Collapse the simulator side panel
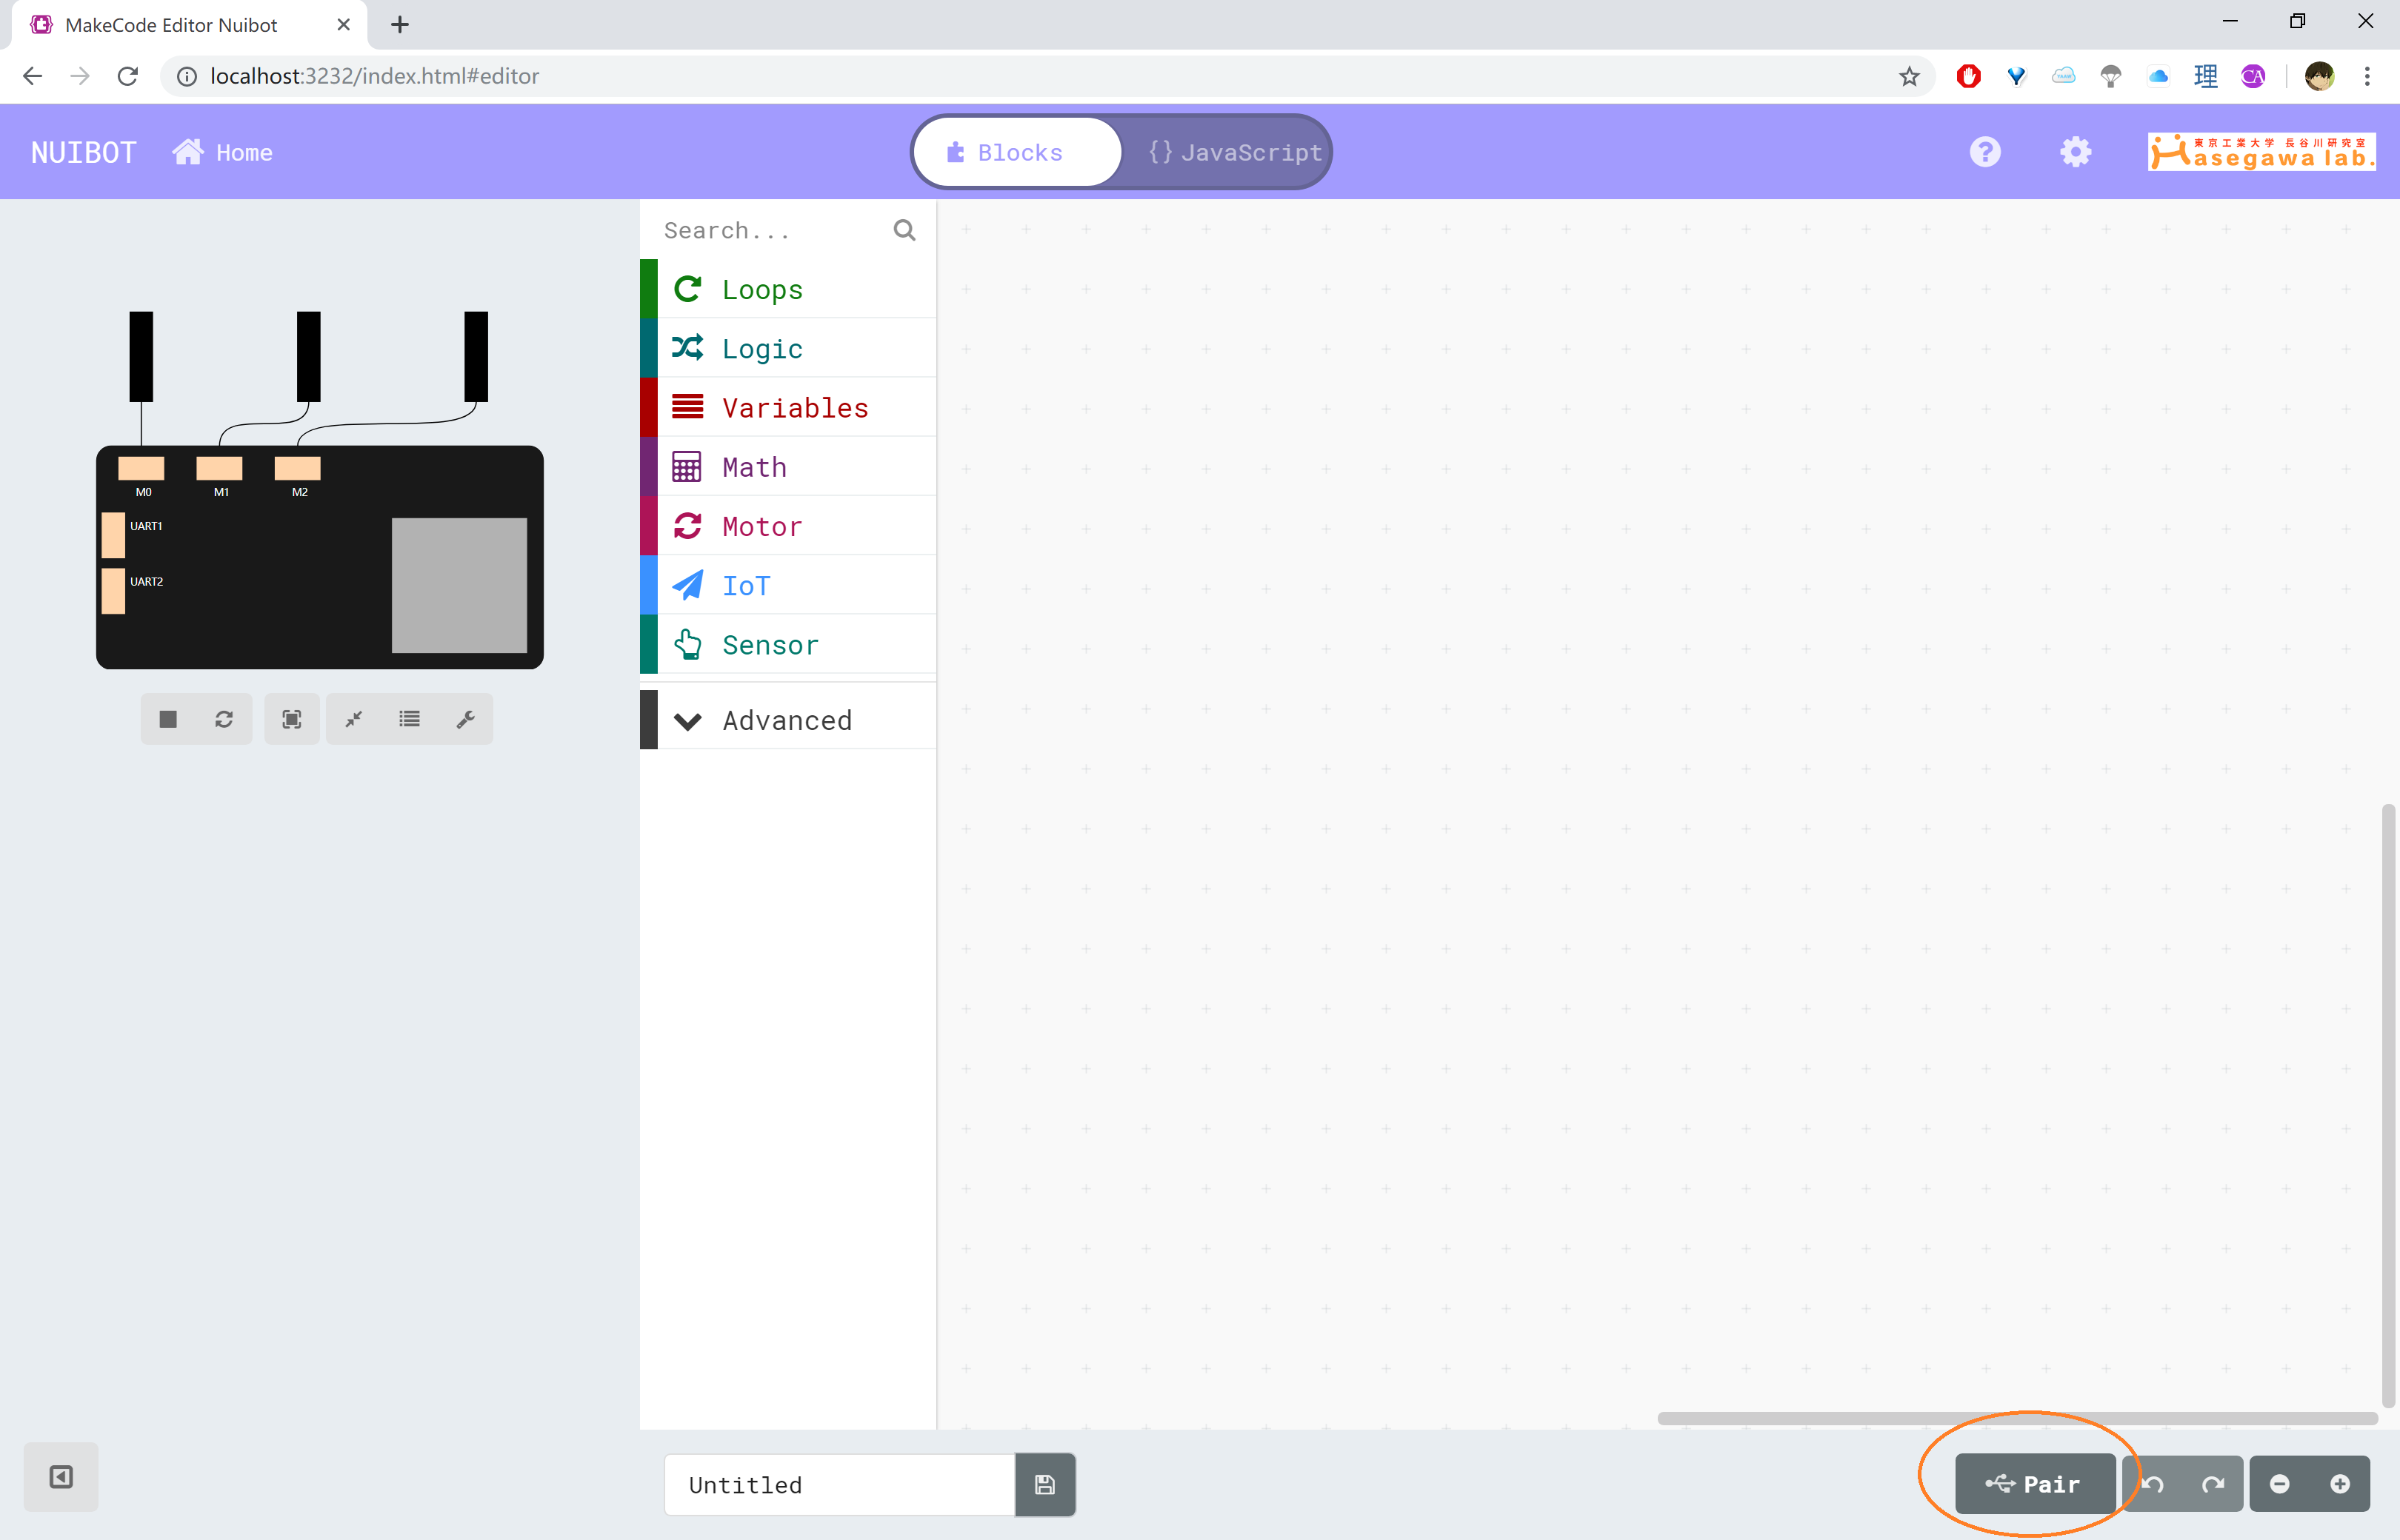Viewport: 2400px width, 1540px height. click(61, 1477)
